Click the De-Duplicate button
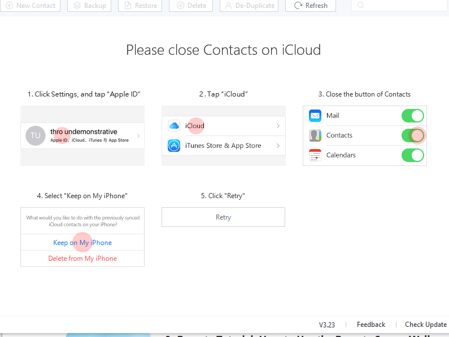Image resolution: width=449 pixels, height=337 pixels. (x=249, y=6)
